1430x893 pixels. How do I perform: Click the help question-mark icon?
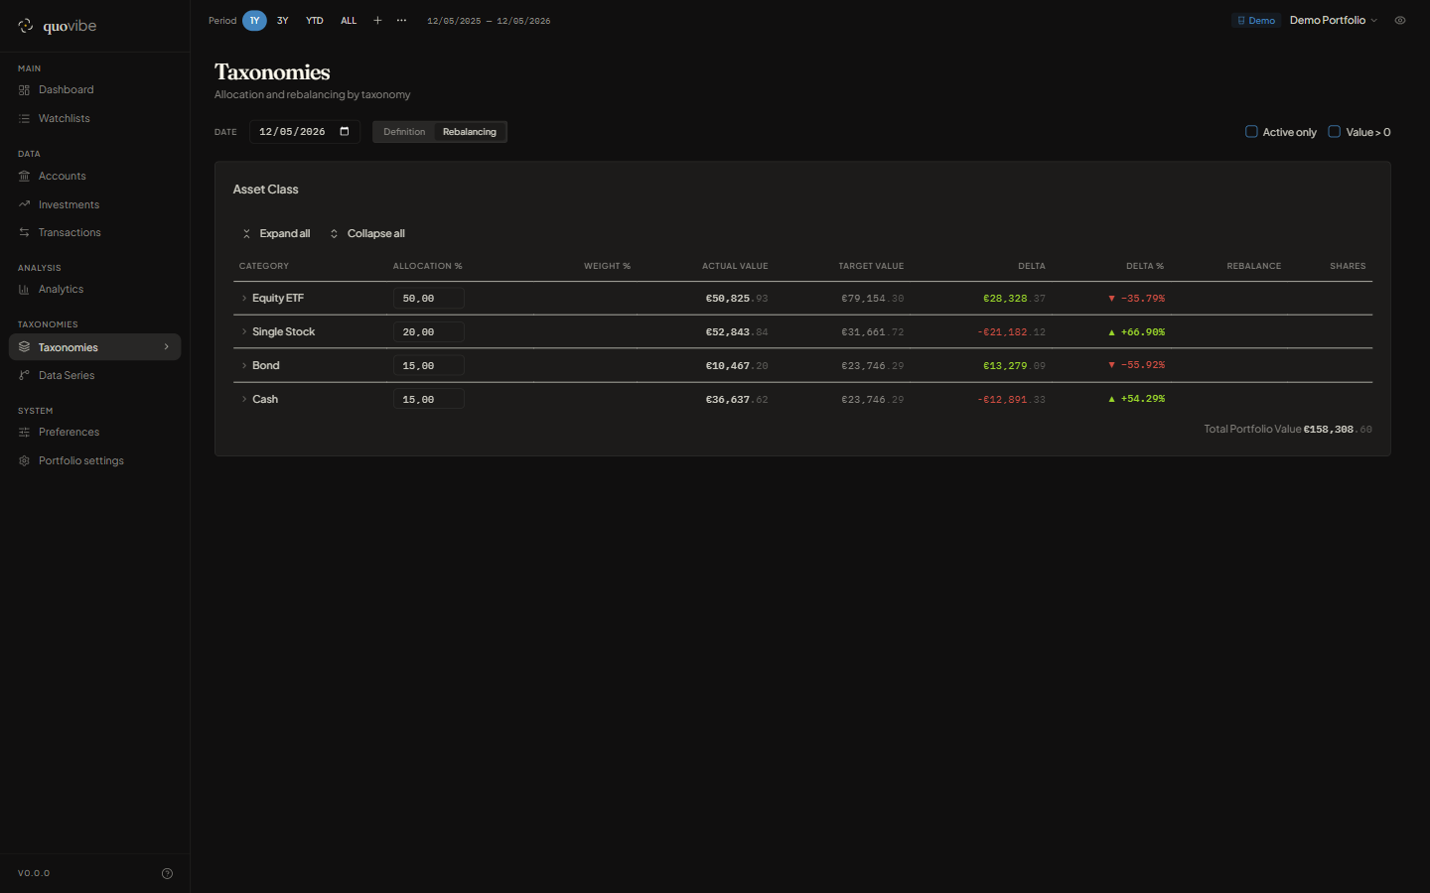pos(167,873)
